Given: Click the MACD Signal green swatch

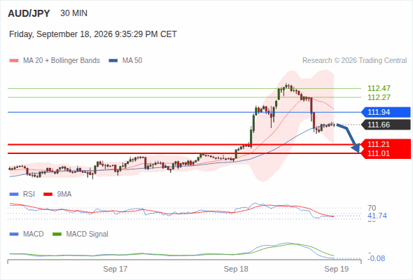Looking at the screenshot, I should coord(57,234).
